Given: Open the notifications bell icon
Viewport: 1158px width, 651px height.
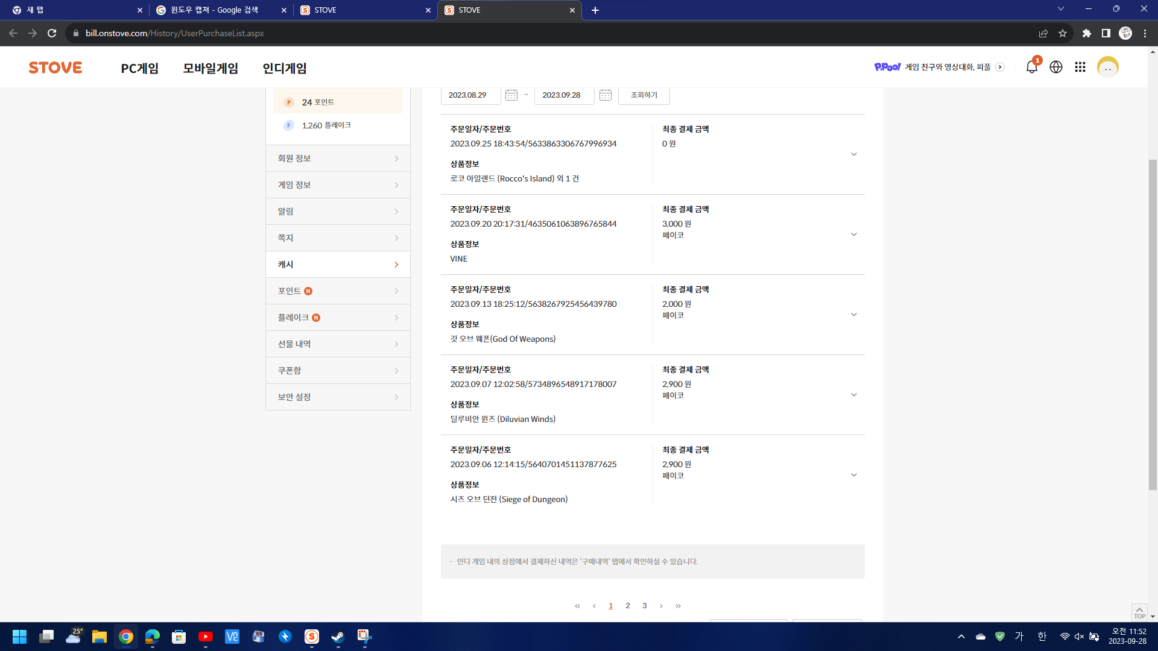Looking at the screenshot, I should (x=1031, y=67).
